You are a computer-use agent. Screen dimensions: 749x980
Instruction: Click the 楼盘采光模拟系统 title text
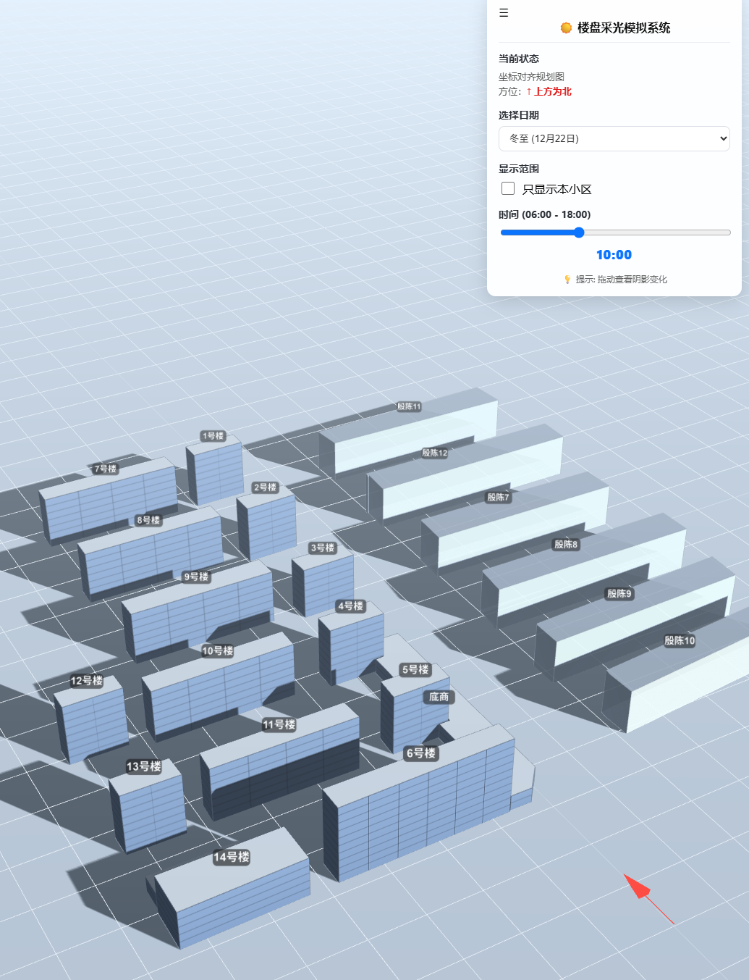coord(624,28)
